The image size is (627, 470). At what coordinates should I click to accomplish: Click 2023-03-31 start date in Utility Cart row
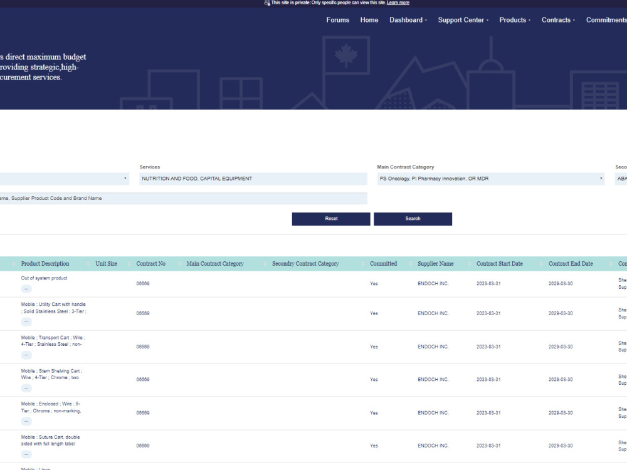click(488, 314)
